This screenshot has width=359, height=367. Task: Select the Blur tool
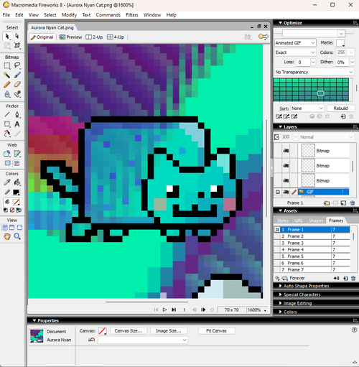tap(7, 94)
